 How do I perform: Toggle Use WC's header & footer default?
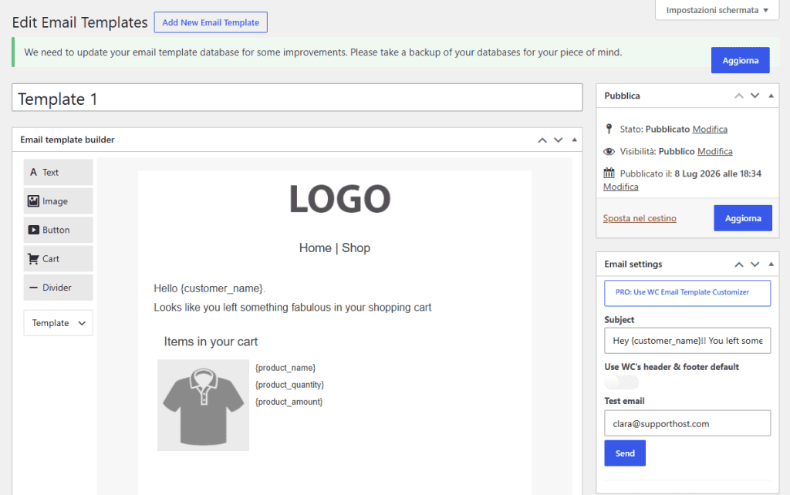(x=622, y=382)
